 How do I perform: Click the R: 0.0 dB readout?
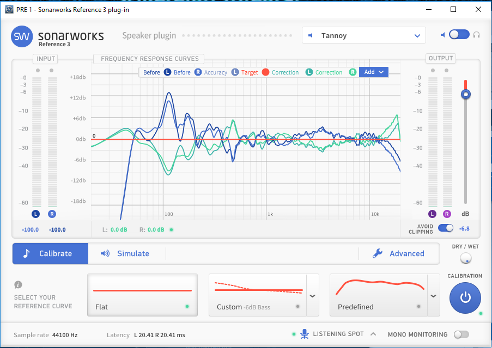point(152,229)
